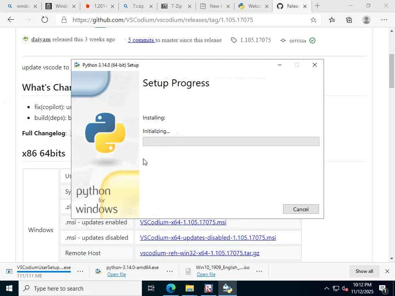
Task: Click the Remote Host cell
Action: (97, 253)
